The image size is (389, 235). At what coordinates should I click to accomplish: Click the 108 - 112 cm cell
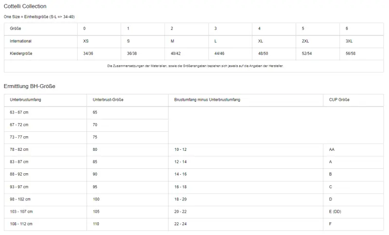[x=21, y=224]
